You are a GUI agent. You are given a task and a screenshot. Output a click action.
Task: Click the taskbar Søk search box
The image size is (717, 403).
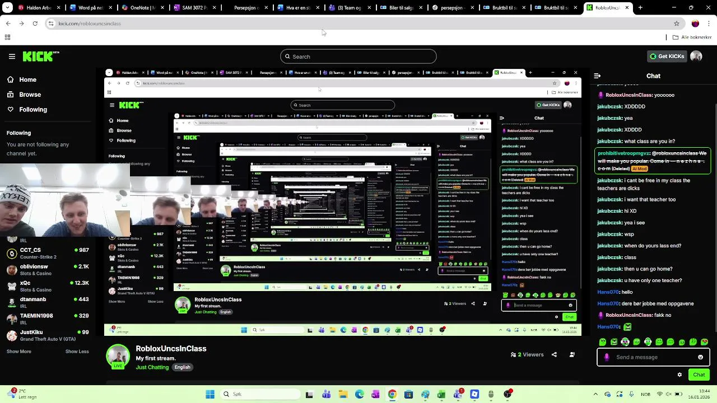pyautogui.click(x=259, y=394)
